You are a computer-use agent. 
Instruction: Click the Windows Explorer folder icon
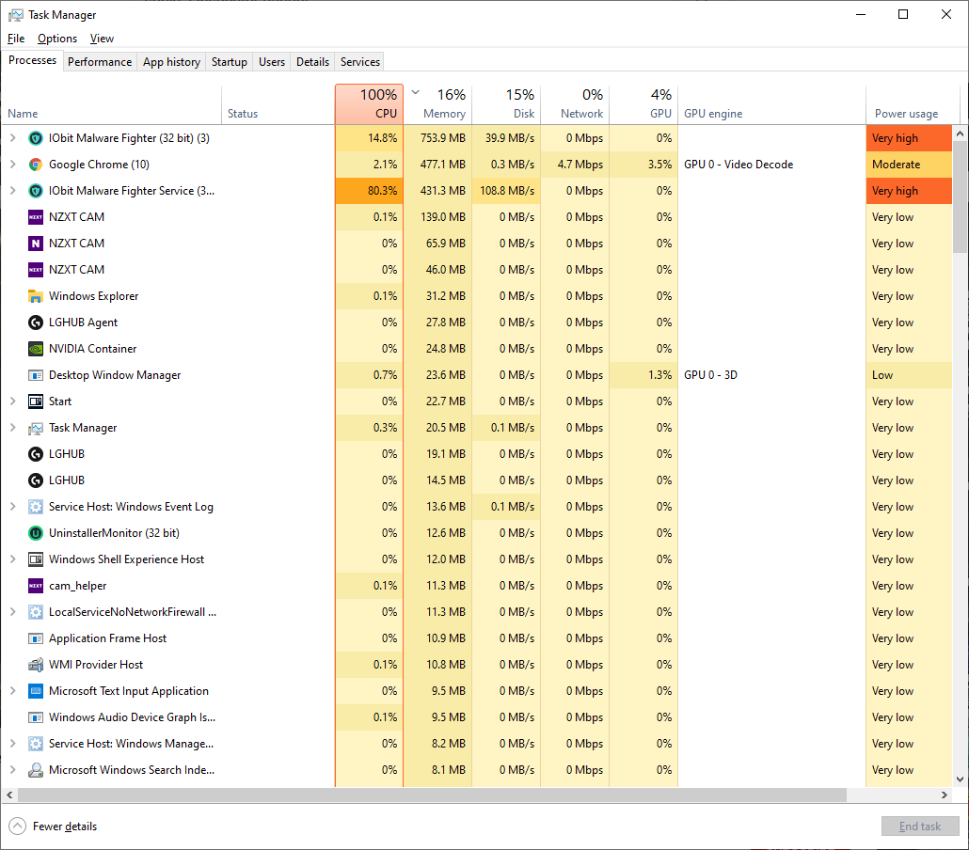(x=36, y=296)
